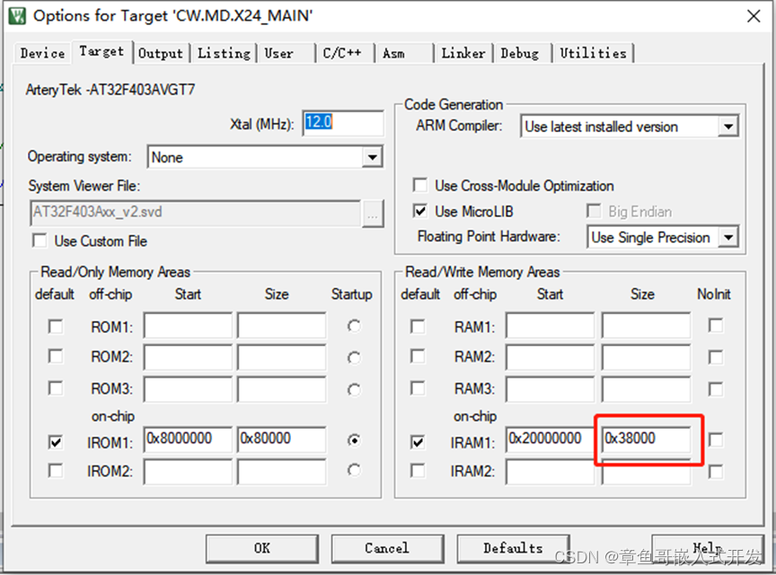This screenshot has width=776, height=575.
Task: Click the RAM2 Start field
Action: [550, 356]
